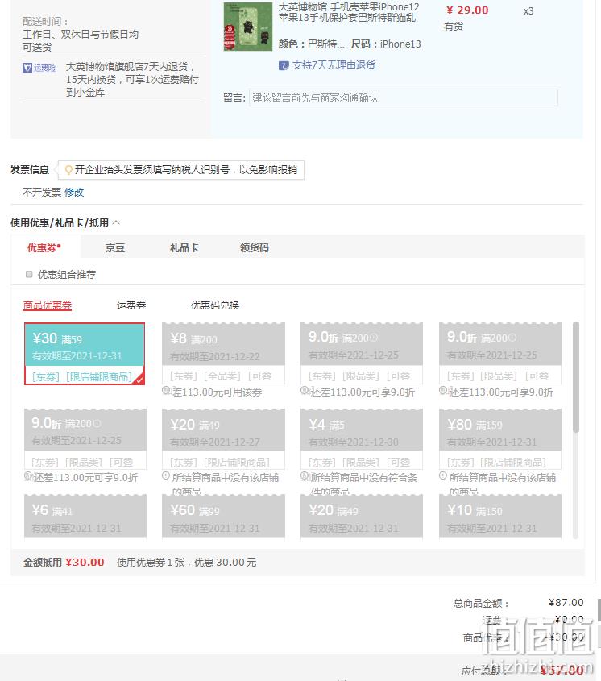The image size is (601, 681).
Task: Click the 不开发票 text
Action: pos(42,193)
